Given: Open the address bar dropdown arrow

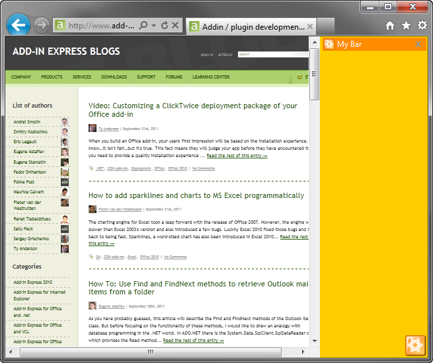Looking at the screenshot, I should 154,25.
